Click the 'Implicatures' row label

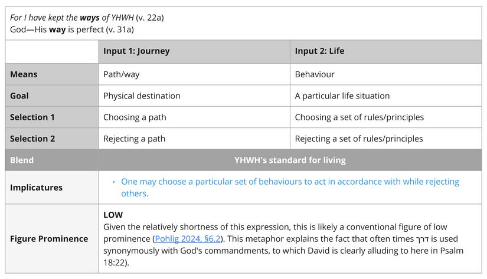coord(37,188)
